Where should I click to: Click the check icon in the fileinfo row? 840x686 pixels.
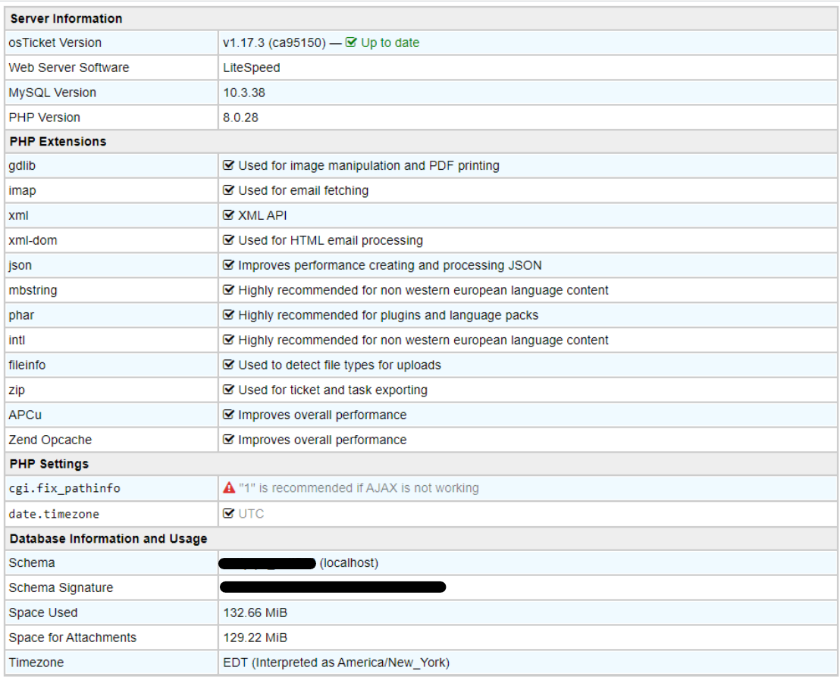[229, 365]
